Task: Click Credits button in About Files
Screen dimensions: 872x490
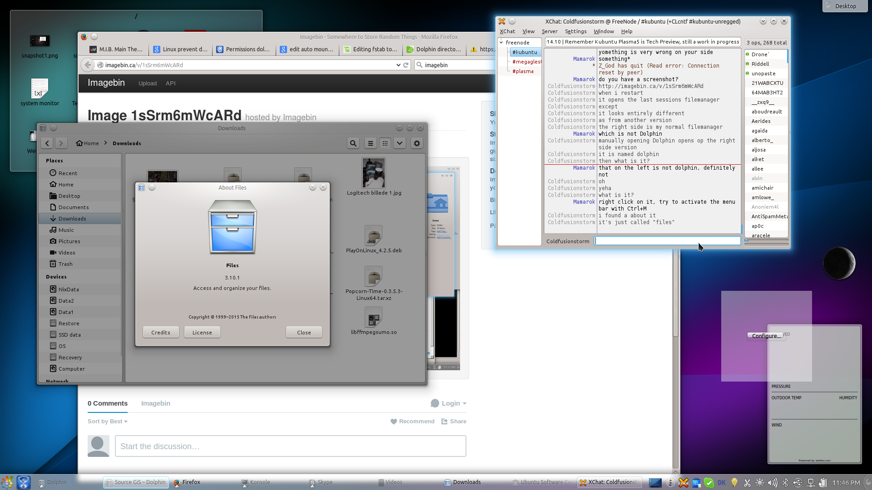Action: [161, 333]
